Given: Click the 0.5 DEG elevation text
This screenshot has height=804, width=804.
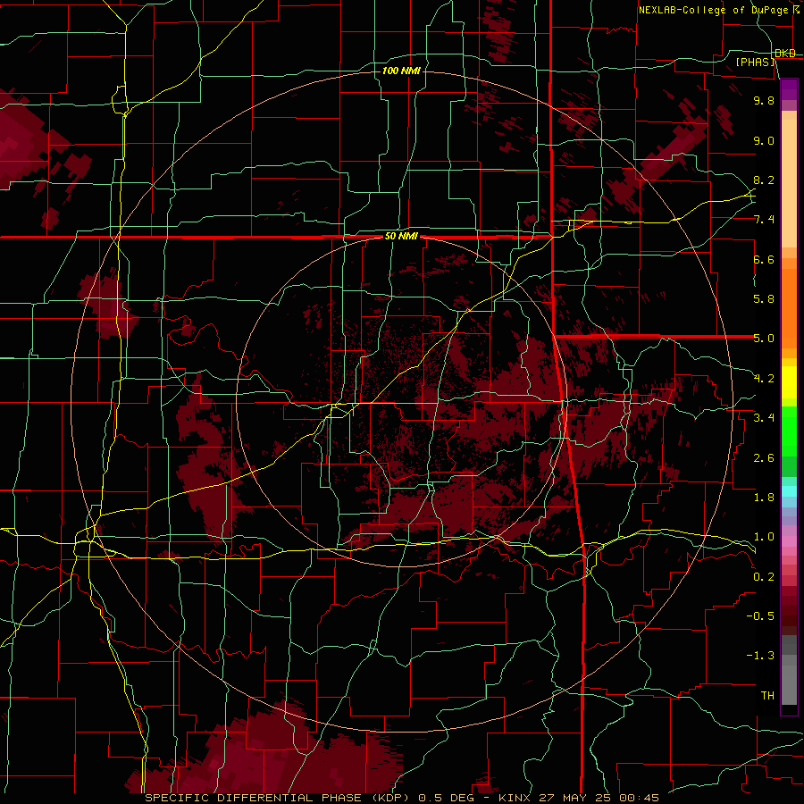Looking at the screenshot, I should [x=445, y=798].
